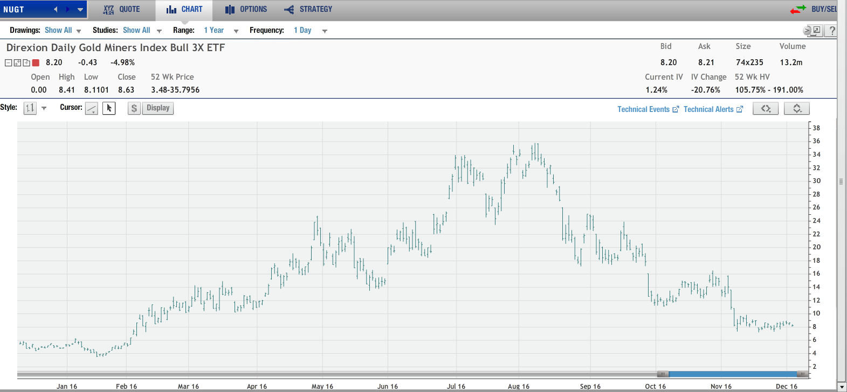Click the IV Change value -20.76%

(705, 90)
